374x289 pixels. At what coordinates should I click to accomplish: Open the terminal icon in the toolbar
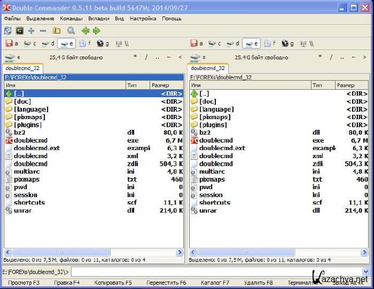19,31
